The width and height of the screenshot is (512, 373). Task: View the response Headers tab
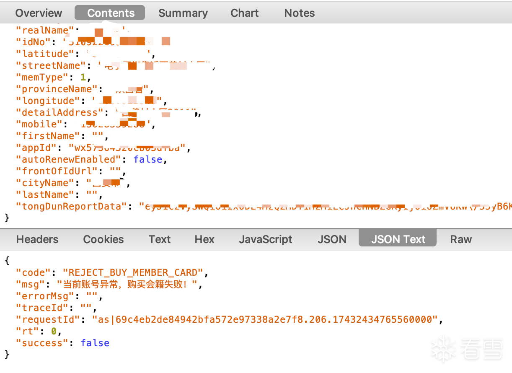coord(37,239)
